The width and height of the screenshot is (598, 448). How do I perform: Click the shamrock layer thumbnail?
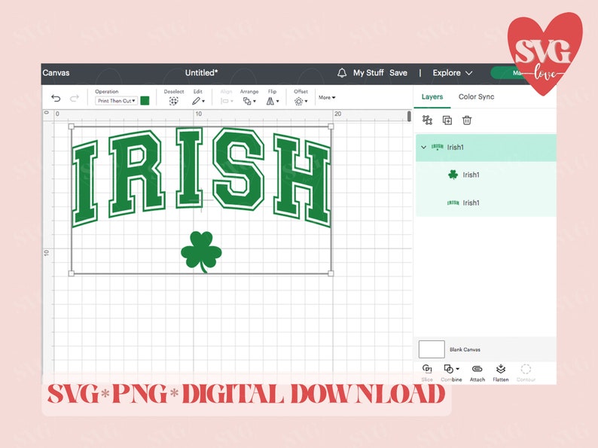coord(453,175)
